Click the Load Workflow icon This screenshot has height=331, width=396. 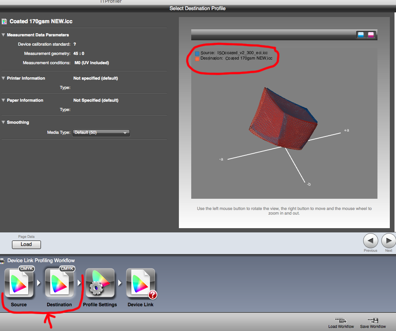pyautogui.click(x=341, y=321)
